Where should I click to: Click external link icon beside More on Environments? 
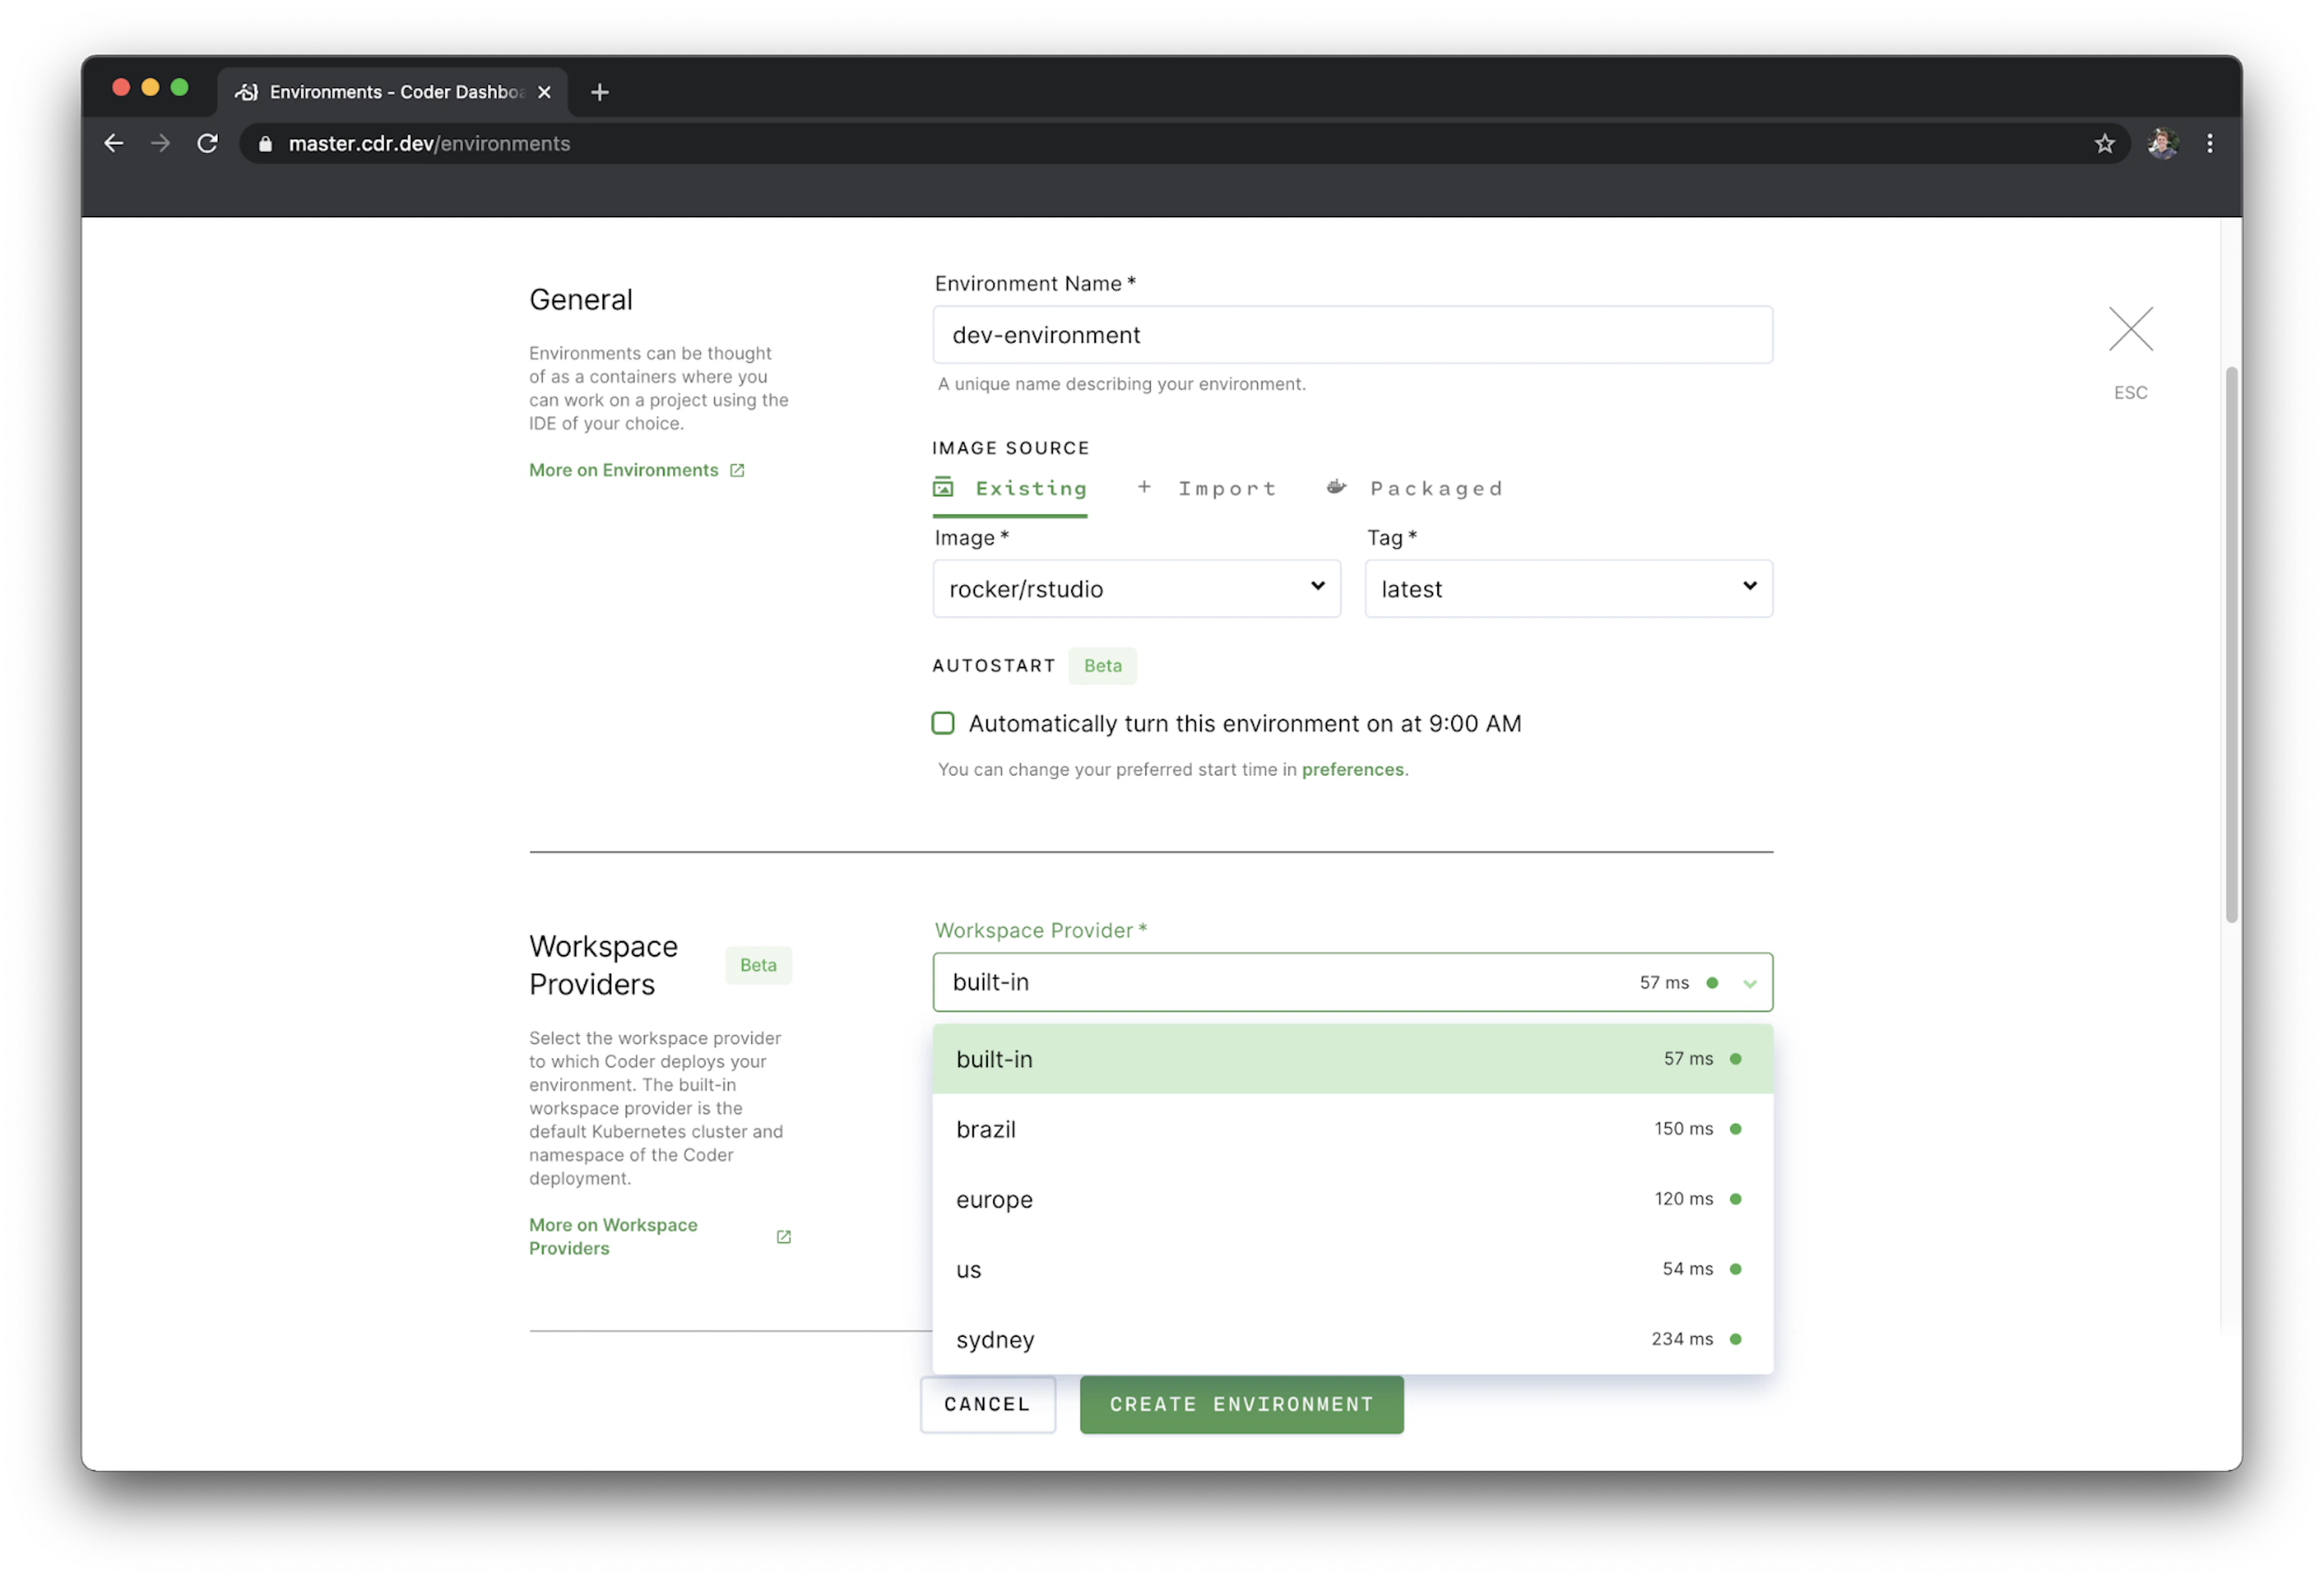pyautogui.click(x=737, y=470)
